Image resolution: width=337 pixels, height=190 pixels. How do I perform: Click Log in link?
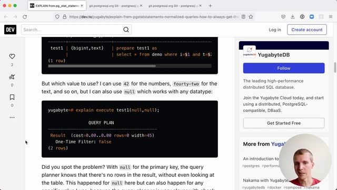click(275, 30)
